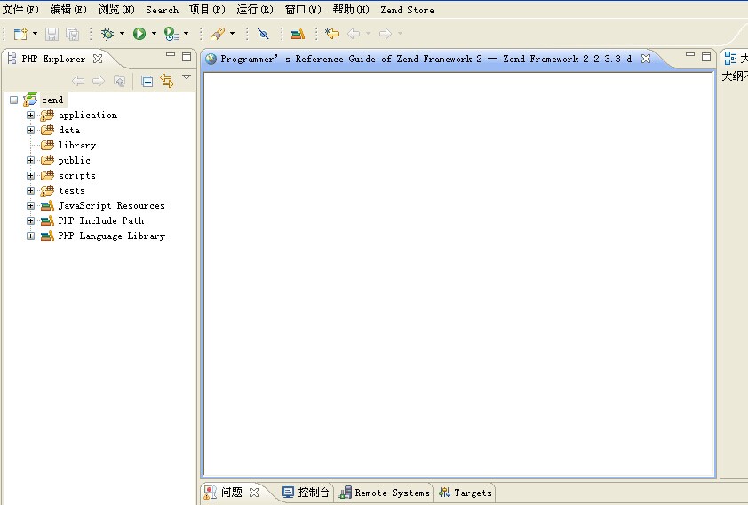Toggle Link with Editor in PHP Explorer

click(x=166, y=81)
